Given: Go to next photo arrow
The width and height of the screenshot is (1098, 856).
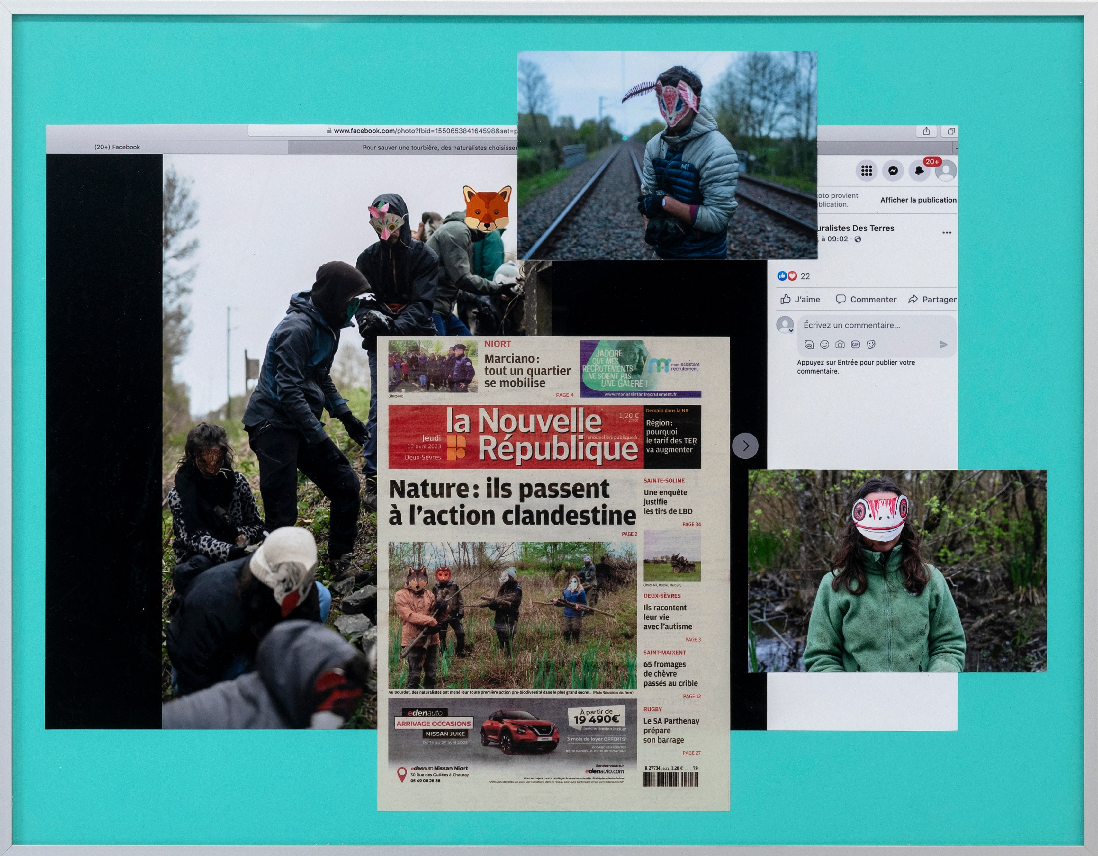Looking at the screenshot, I should [x=745, y=446].
